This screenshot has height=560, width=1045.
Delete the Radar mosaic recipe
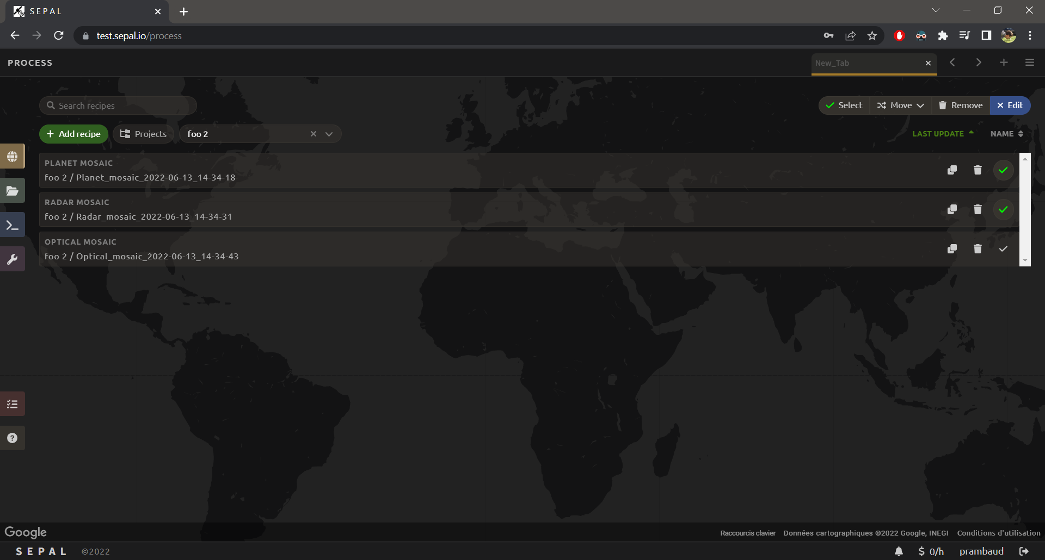(x=978, y=209)
